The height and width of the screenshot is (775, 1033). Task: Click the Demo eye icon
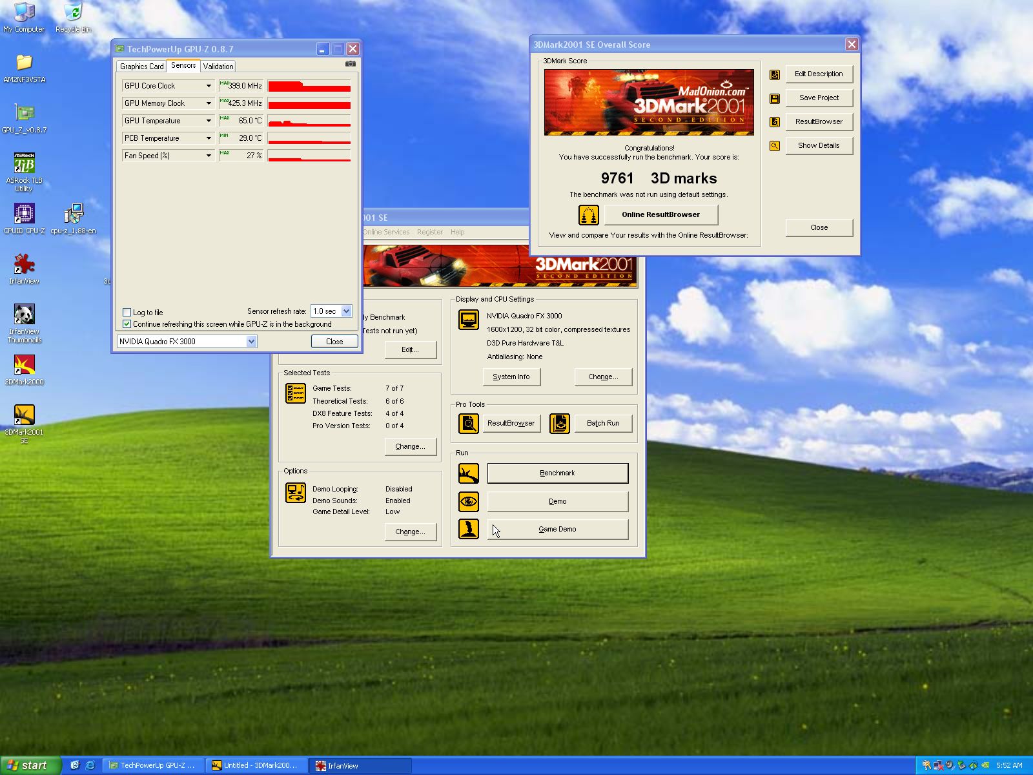point(469,501)
